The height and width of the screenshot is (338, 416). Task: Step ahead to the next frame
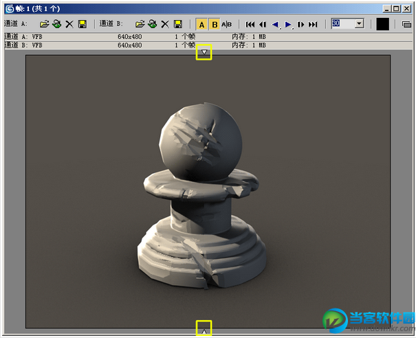click(x=300, y=25)
